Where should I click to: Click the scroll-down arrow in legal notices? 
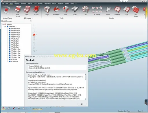coord(86,99)
